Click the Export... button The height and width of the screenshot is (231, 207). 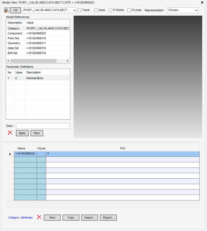pyautogui.click(x=108, y=217)
